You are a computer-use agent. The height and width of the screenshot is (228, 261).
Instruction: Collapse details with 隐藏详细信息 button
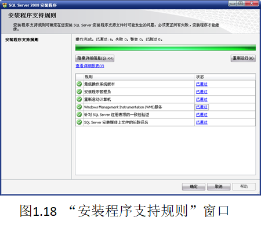click(x=95, y=58)
